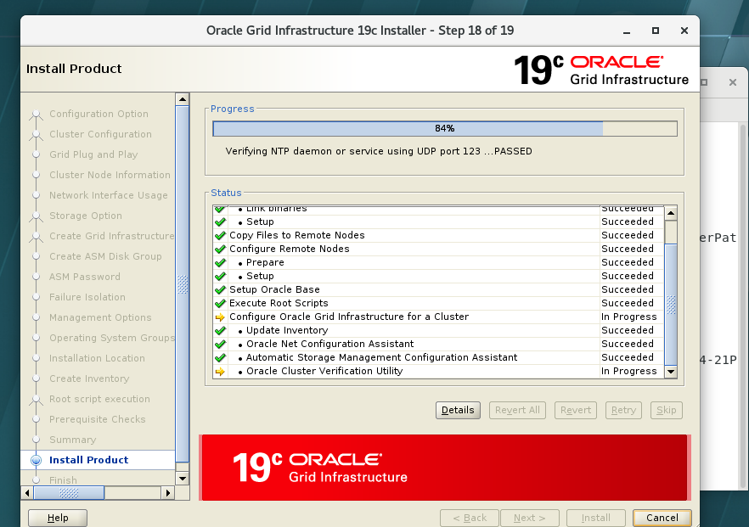749x527 pixels.
Task: Click green checkmark beside Update Inventory
Action: click(220, 330)
